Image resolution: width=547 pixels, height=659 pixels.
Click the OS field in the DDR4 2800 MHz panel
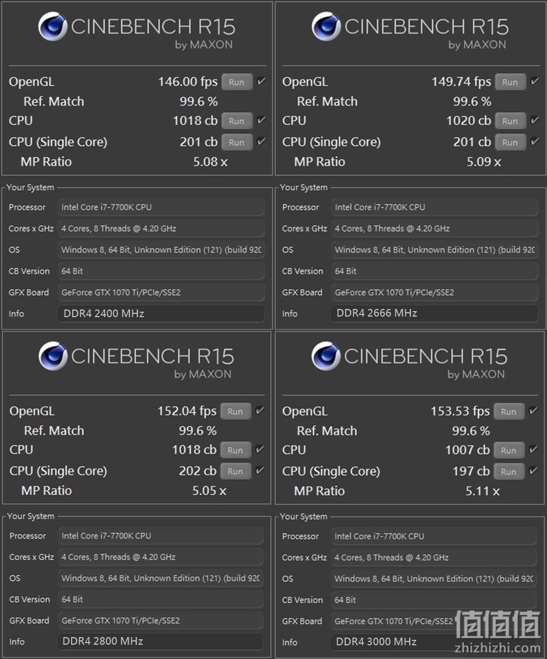tap(160, 578)
